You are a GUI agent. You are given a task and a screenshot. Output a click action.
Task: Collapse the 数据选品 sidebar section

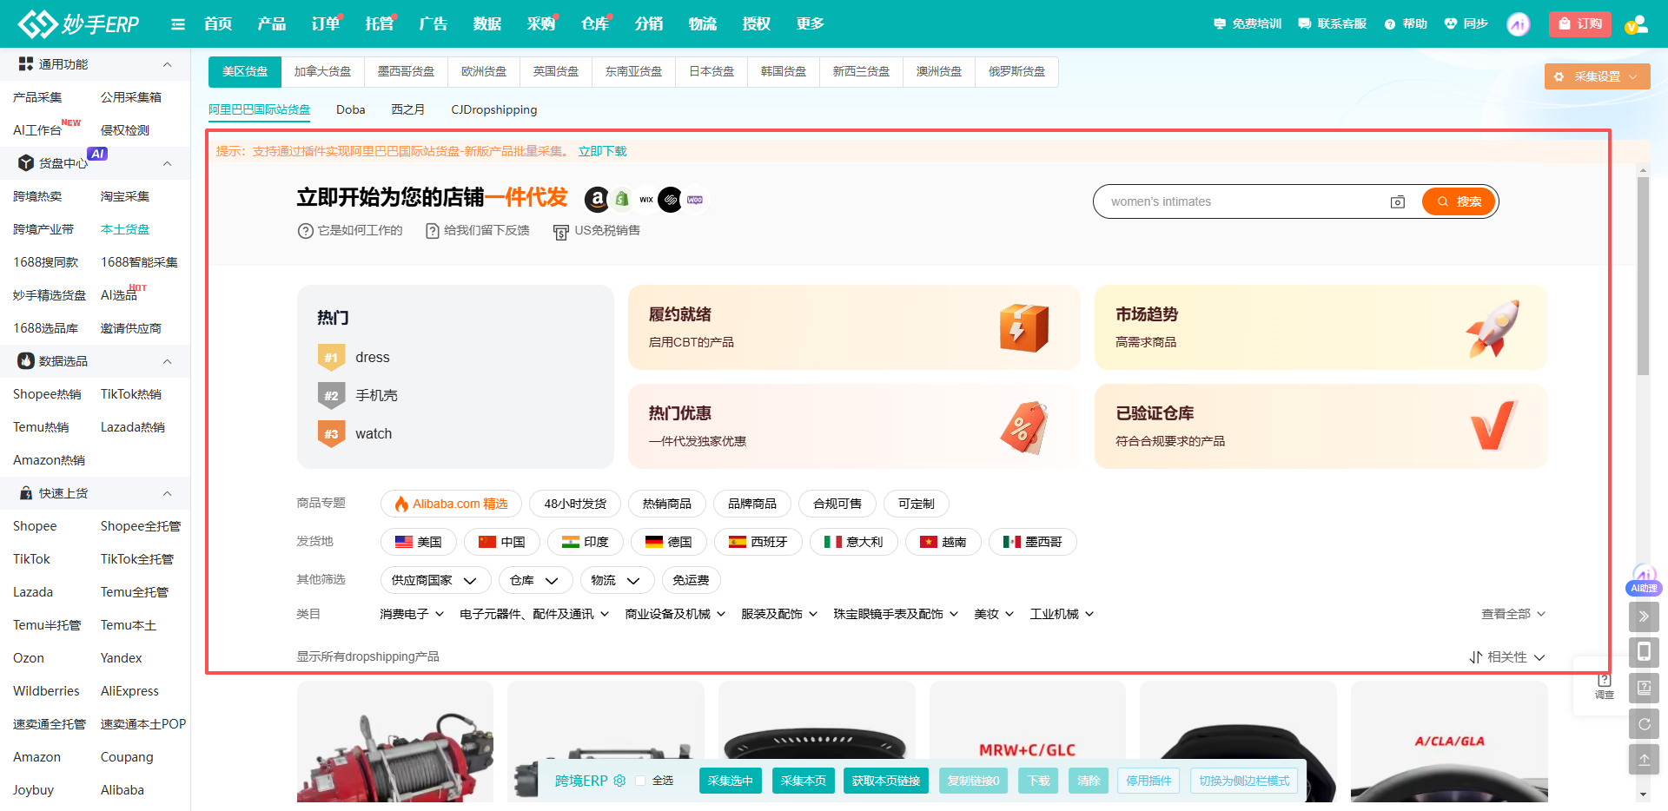click(167, 361)
